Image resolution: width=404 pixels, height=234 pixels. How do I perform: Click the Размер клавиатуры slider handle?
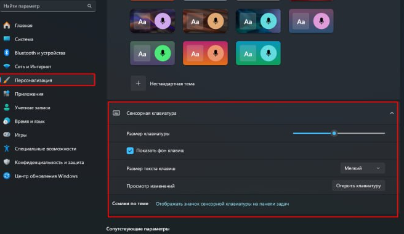334,133
